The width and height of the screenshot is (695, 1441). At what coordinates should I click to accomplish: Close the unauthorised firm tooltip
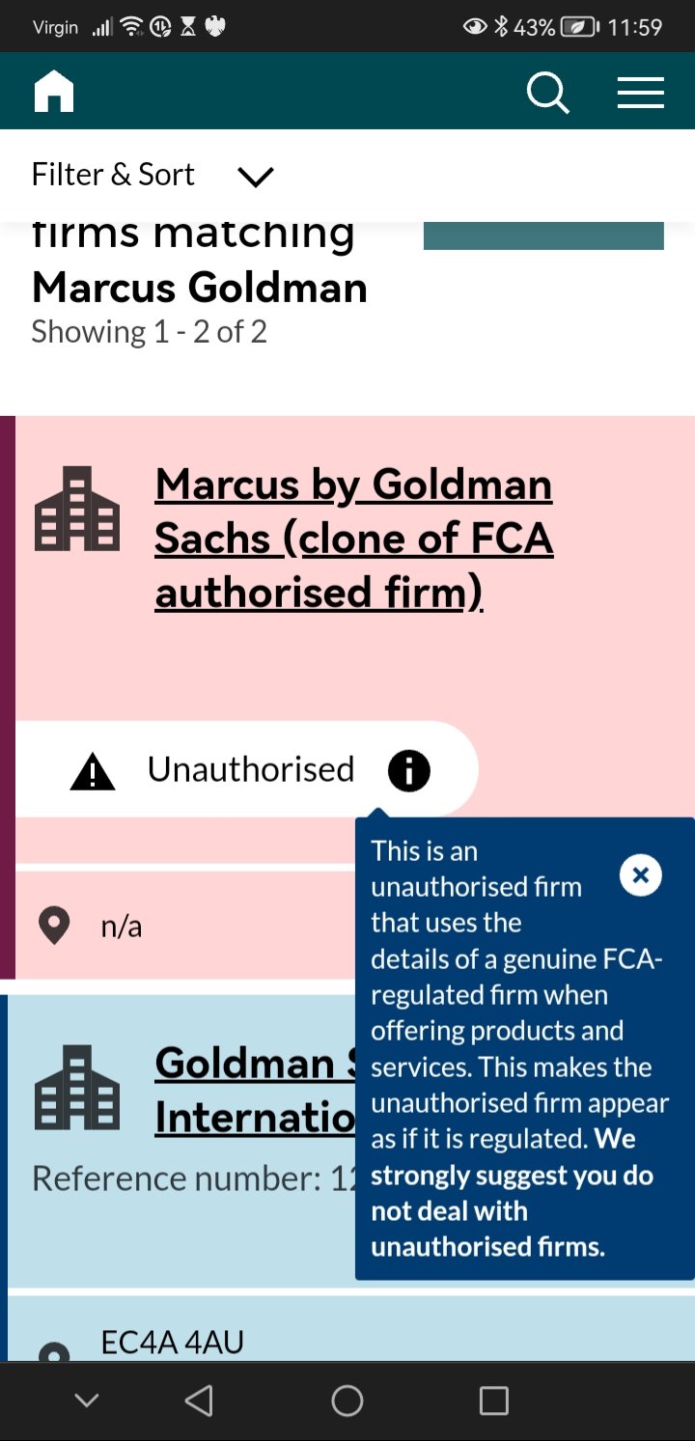coord(640,875)
